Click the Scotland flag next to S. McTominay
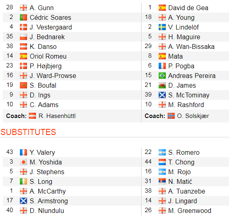The height and width of the screenshot is (219, 229). click(162, 95)
